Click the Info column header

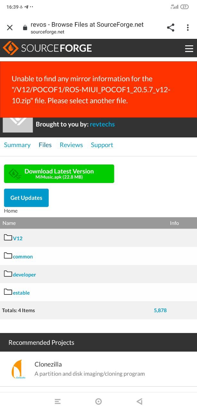[x=174, y=223]
